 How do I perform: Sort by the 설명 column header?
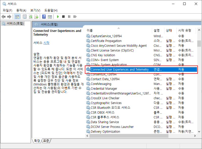[157, 30]
